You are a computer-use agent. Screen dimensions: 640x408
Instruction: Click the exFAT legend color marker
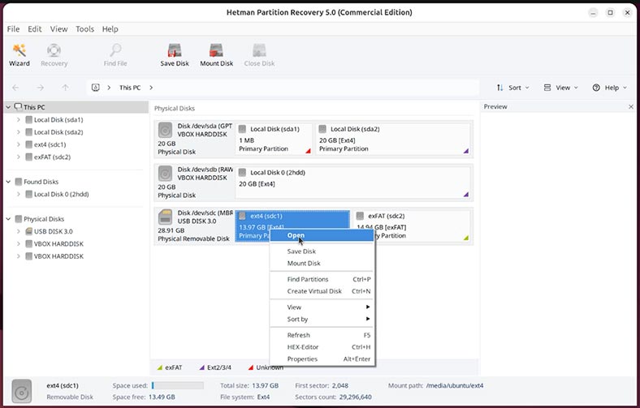click(159, 367)
